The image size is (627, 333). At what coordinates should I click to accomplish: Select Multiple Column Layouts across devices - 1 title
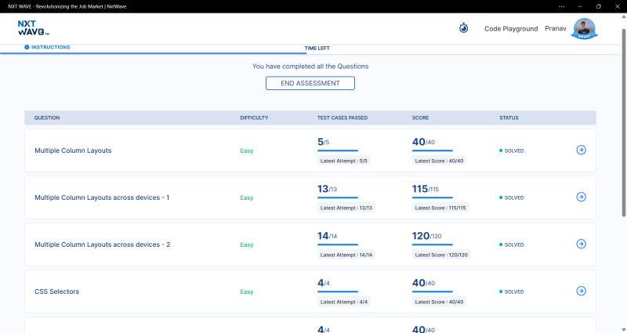102,197
